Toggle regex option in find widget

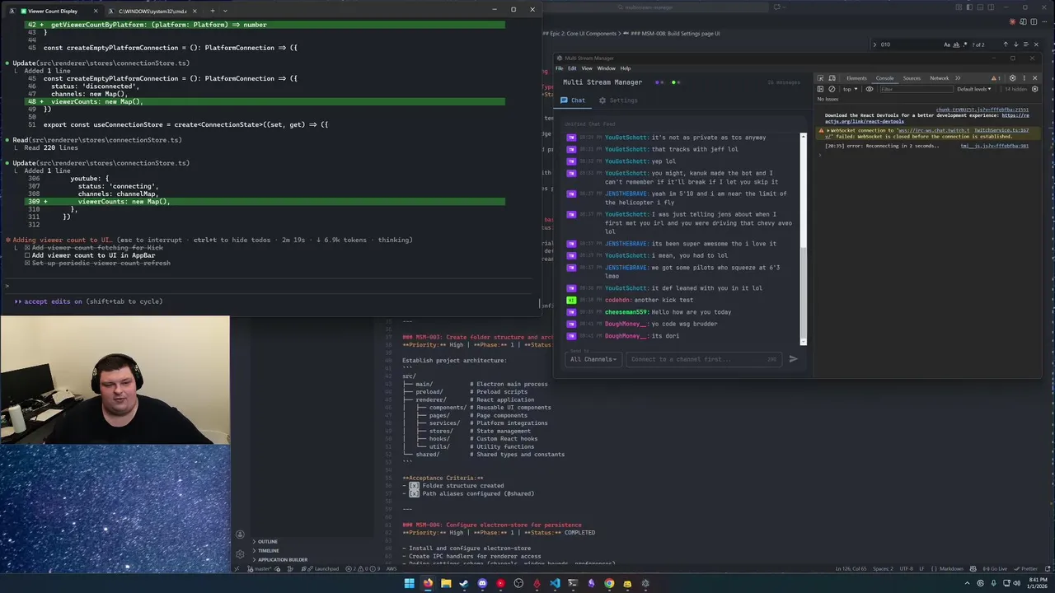coord(965,44)
